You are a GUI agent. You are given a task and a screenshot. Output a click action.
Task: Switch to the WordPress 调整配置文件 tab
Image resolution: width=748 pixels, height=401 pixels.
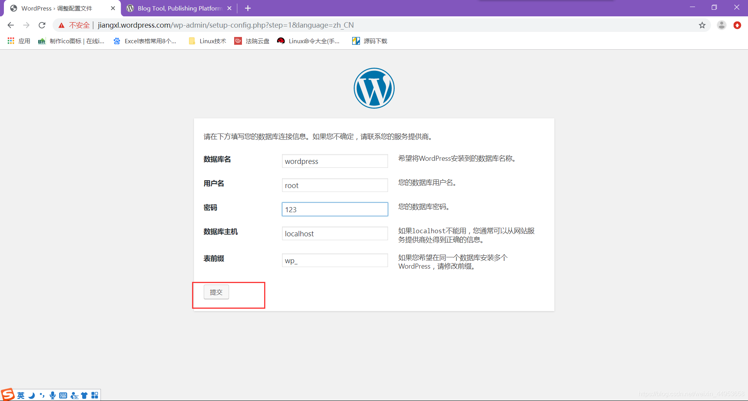pos(62,8)
